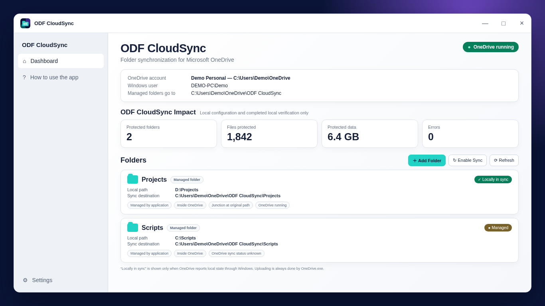The width and height of the screenshot is (545, 306).
Task: Click the Projects sync destination path
Action: (x=228, y=196)
